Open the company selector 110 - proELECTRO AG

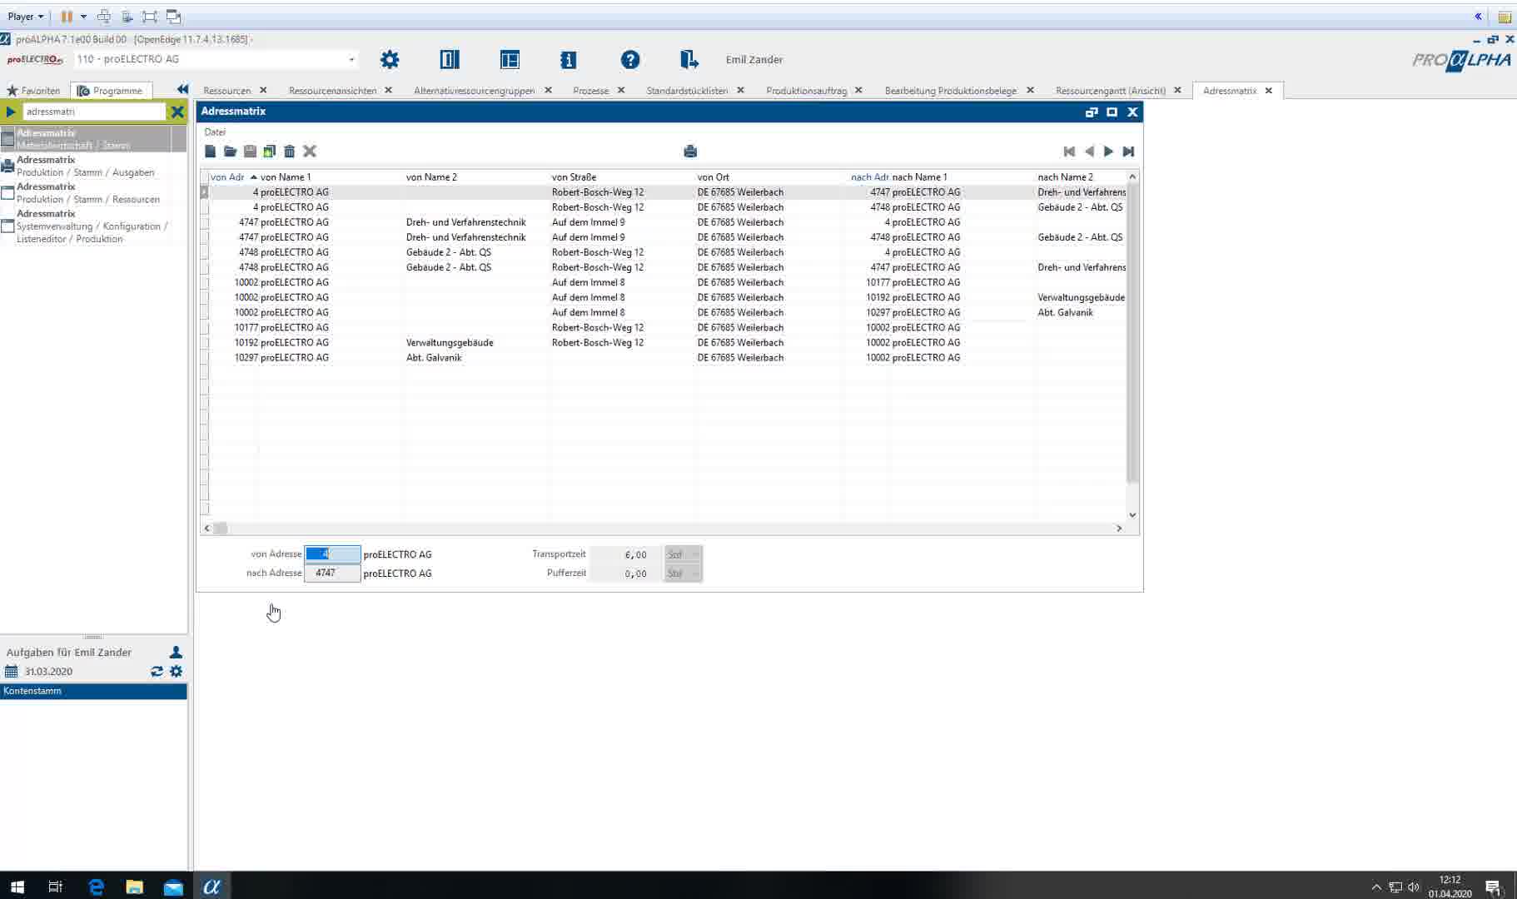point(216,59)
